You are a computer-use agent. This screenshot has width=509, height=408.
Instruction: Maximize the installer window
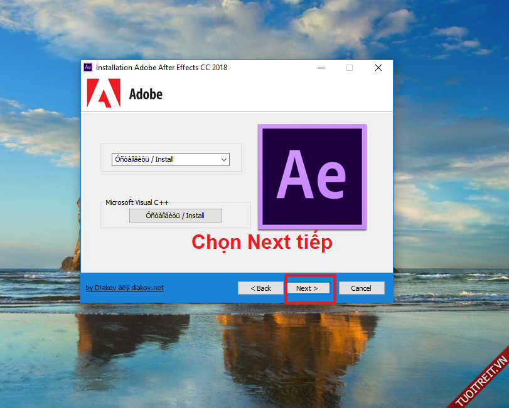tap(350, 68)
